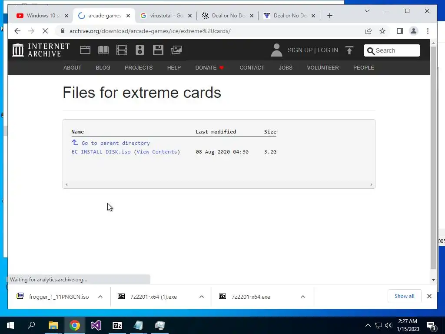Open BLOG in the navigation menu

pyautogui.click(x=103, y=67)
